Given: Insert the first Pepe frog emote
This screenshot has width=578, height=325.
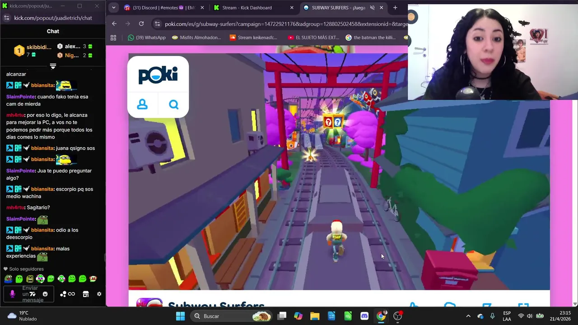Looking at the screenshot, I should [x=9, y=279].
